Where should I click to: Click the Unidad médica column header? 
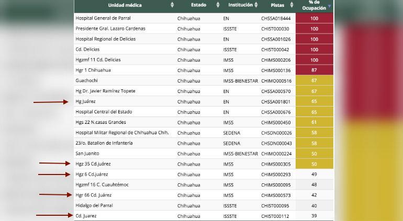[x=125, y=5]
